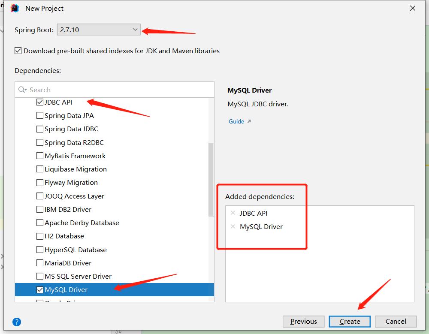Select the Spring Data JPA row label

[69, 116]
